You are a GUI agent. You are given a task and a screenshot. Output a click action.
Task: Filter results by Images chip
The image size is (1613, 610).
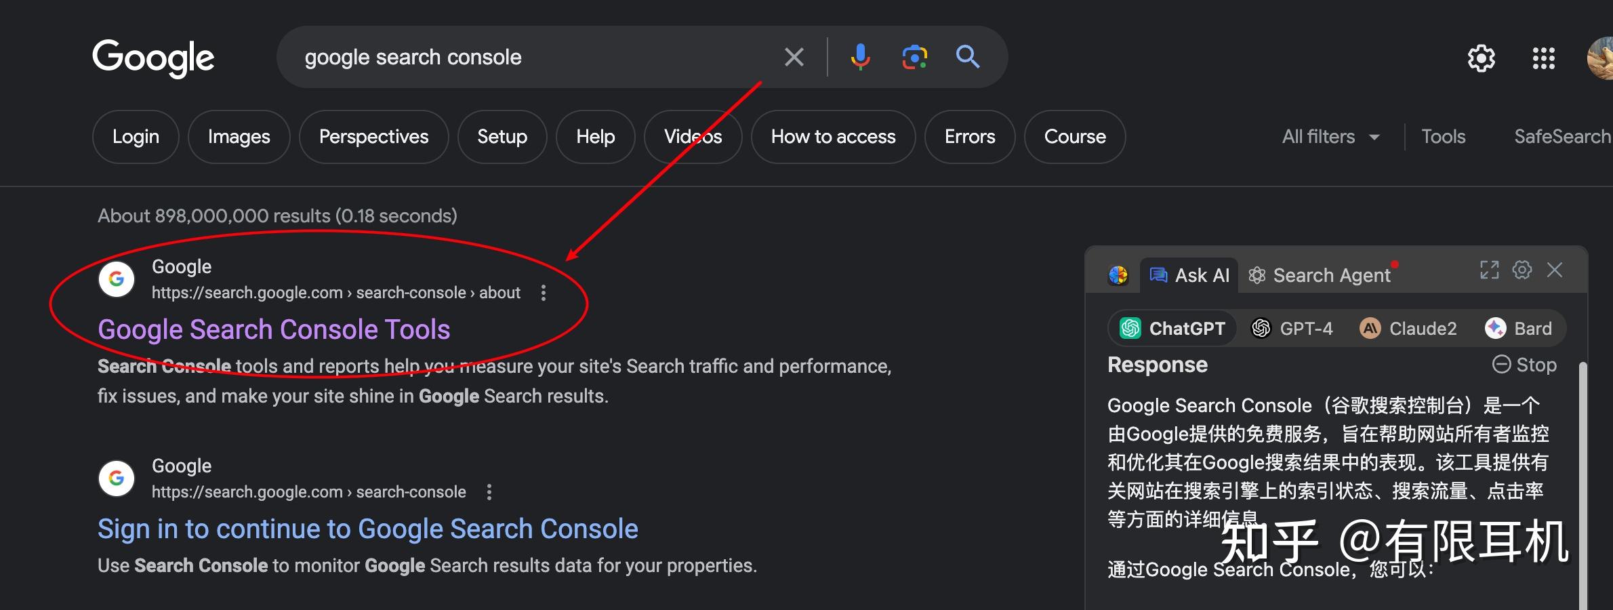pyautogui.click(x=239, y=136)
